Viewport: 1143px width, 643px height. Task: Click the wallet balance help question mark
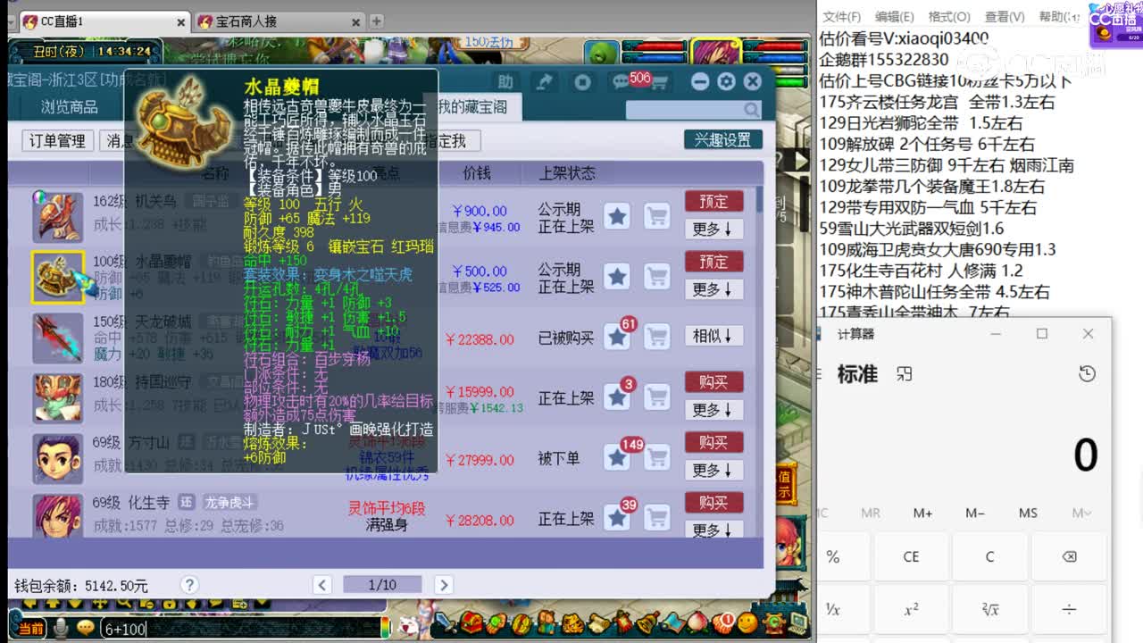coord(189,585)
